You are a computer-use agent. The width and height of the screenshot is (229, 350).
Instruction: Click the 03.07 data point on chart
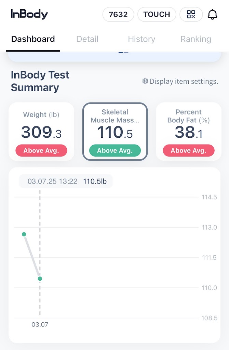pyautogui.click(x=40, y=279)
